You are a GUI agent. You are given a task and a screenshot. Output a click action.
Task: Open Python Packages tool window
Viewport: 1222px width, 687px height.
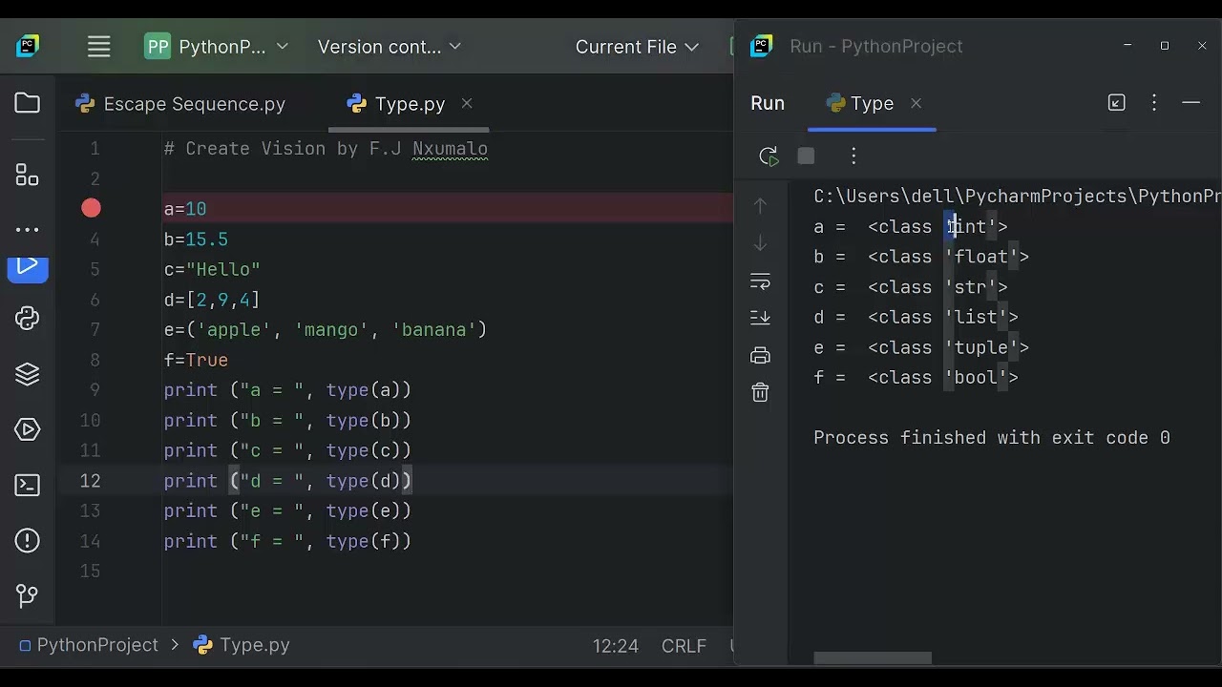(x=28, y=319)
